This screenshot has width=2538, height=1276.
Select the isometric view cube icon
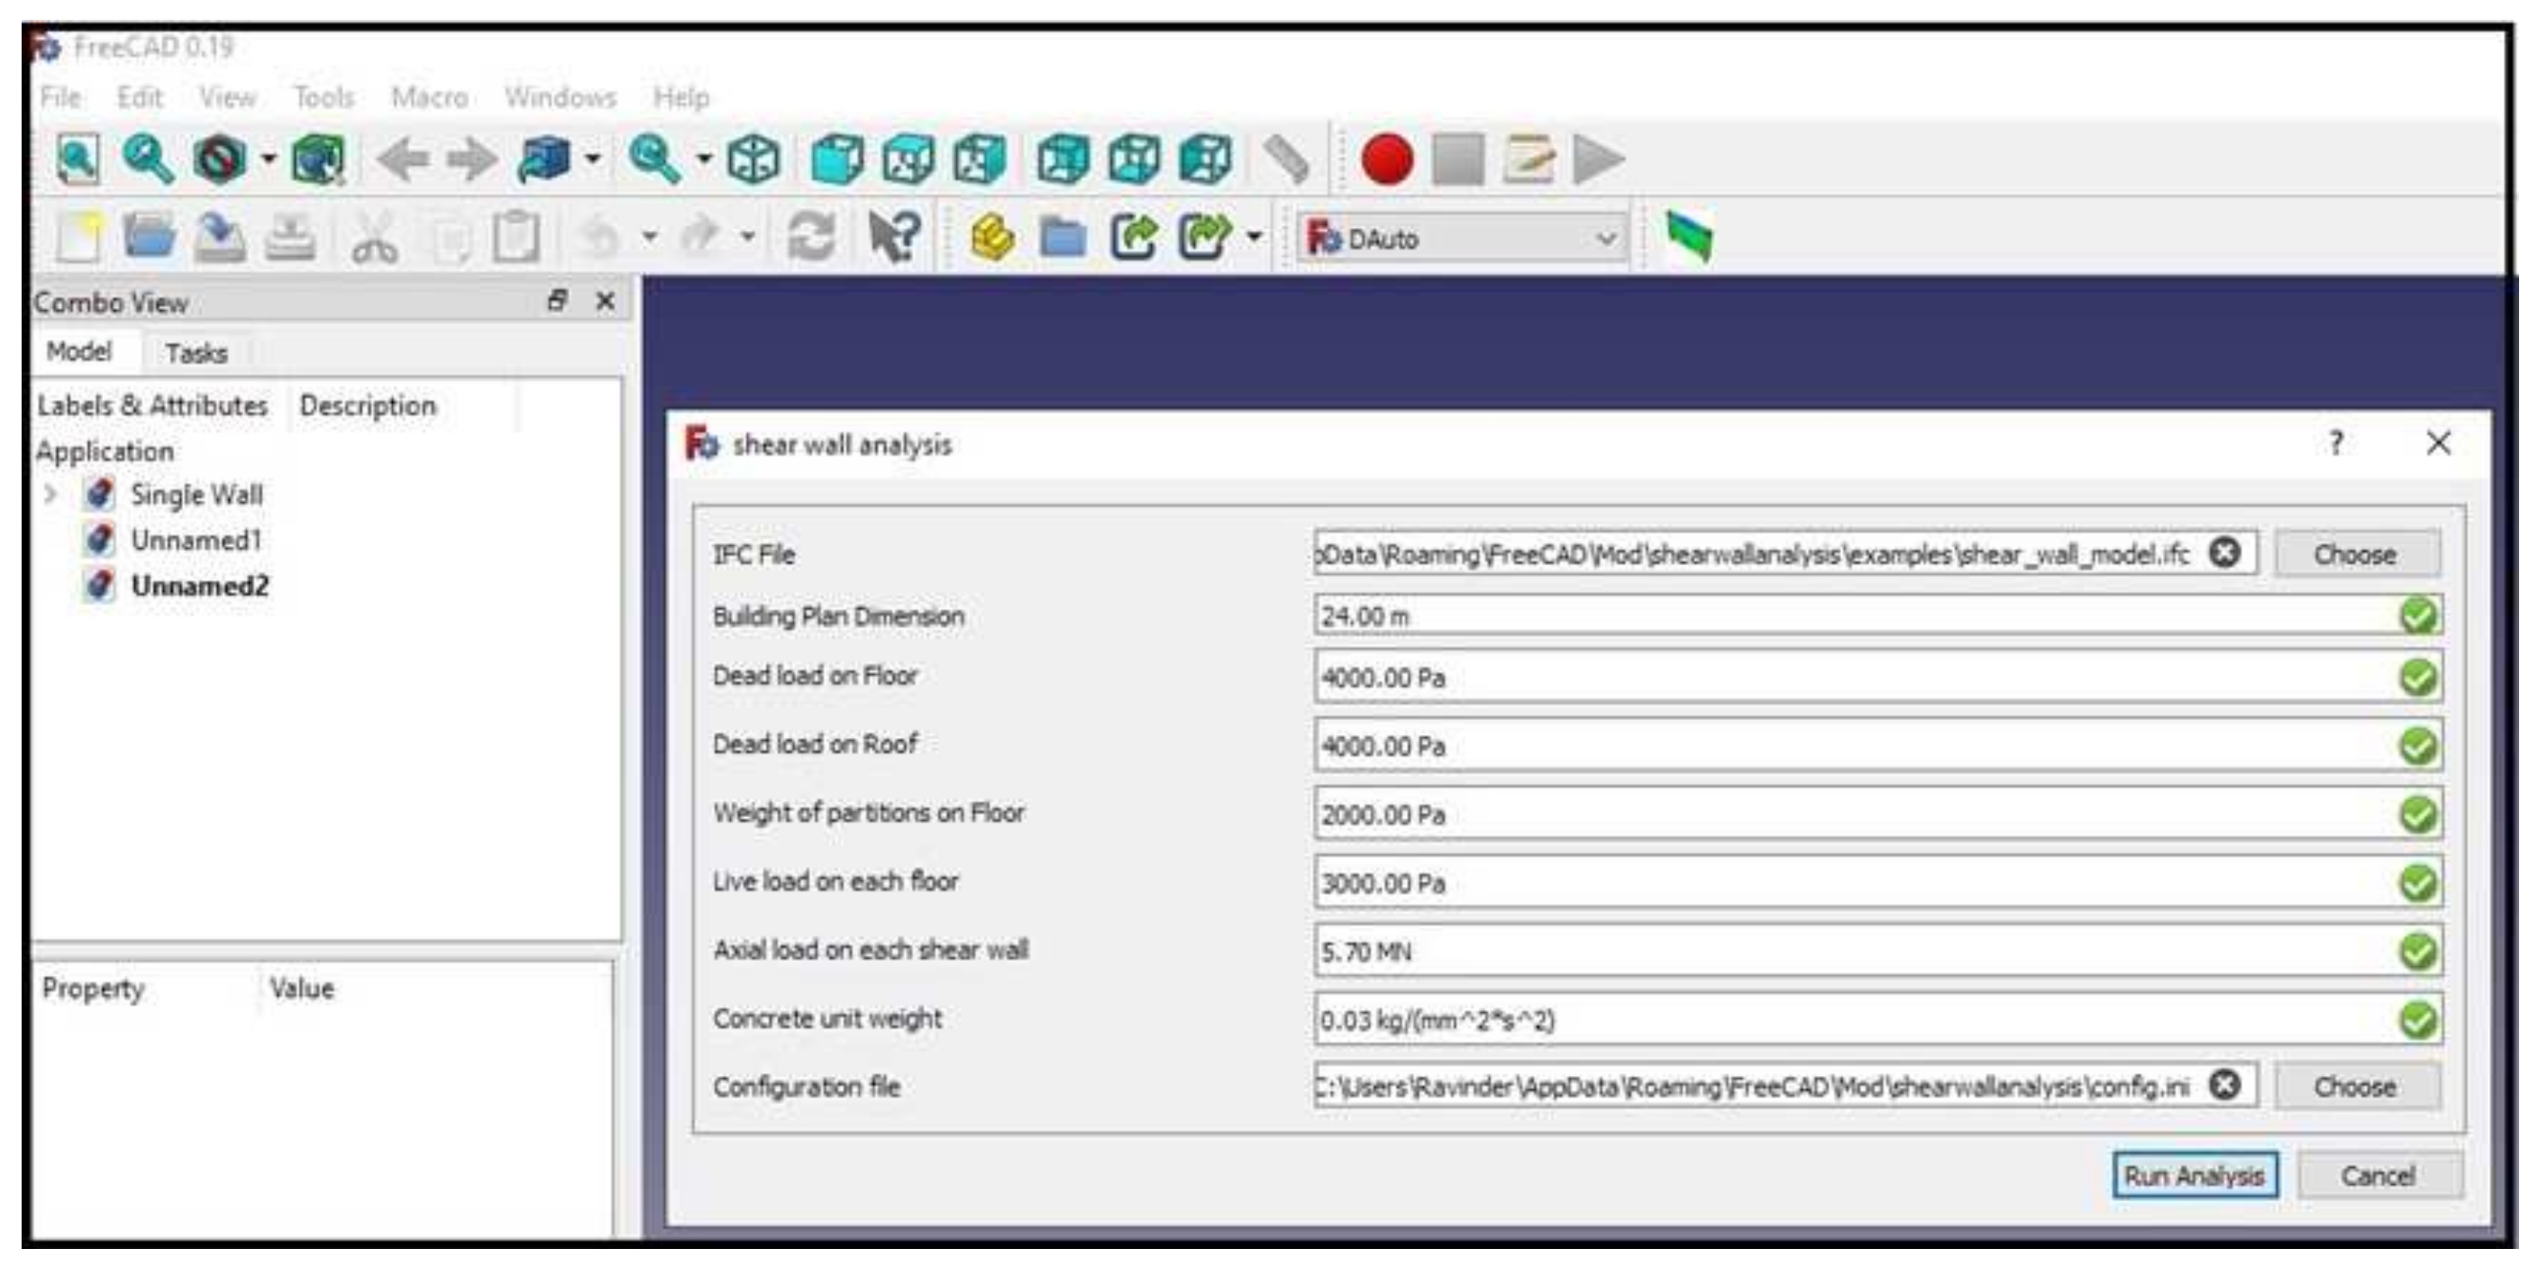point(753,159)
